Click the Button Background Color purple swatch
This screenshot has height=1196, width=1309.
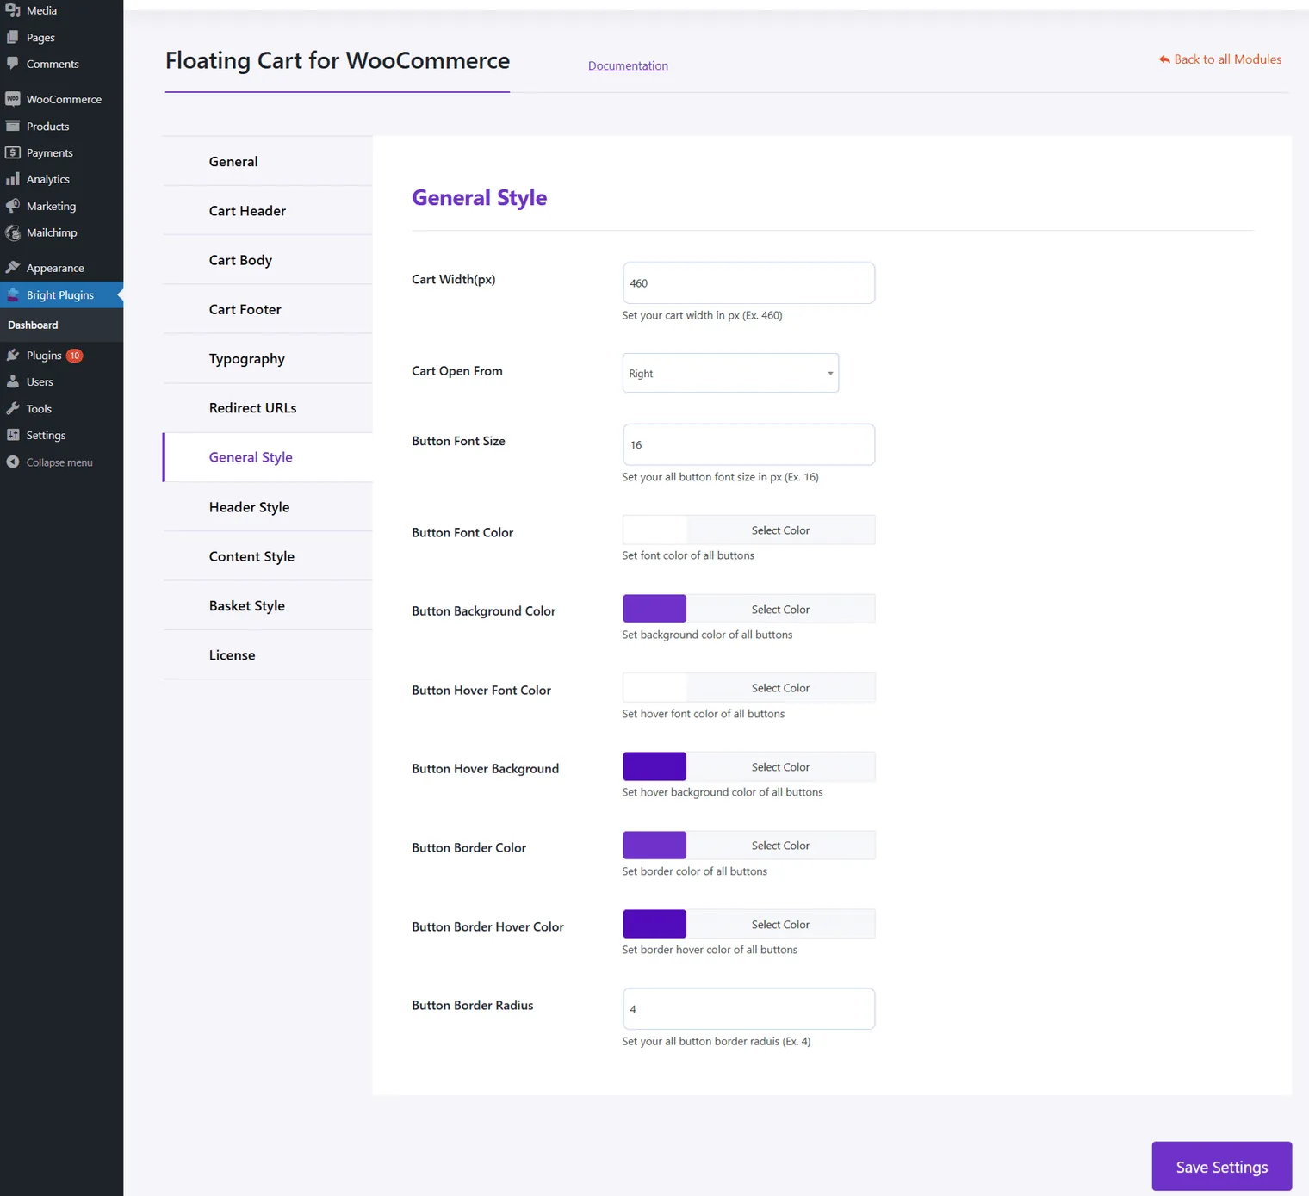[654, 609]
